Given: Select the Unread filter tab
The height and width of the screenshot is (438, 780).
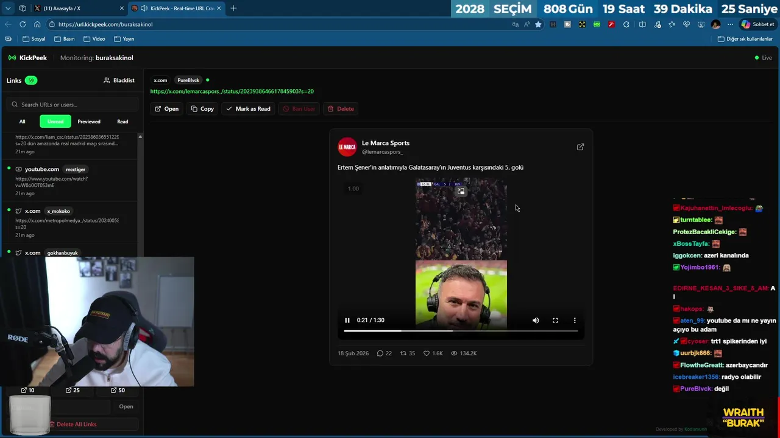Looking at the screenshot, I should (55, 122).
